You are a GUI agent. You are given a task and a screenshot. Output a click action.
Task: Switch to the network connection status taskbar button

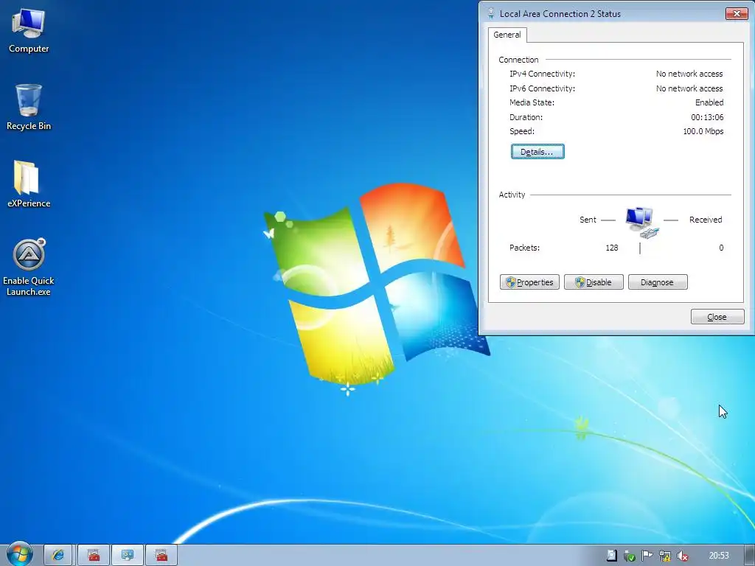click(128, 556)
